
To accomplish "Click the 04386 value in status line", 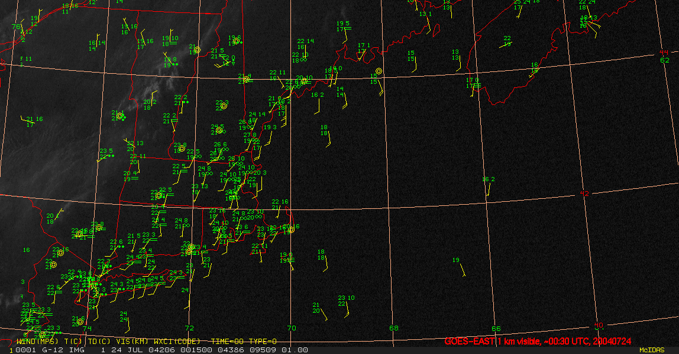I will click(x=231, y=350).
